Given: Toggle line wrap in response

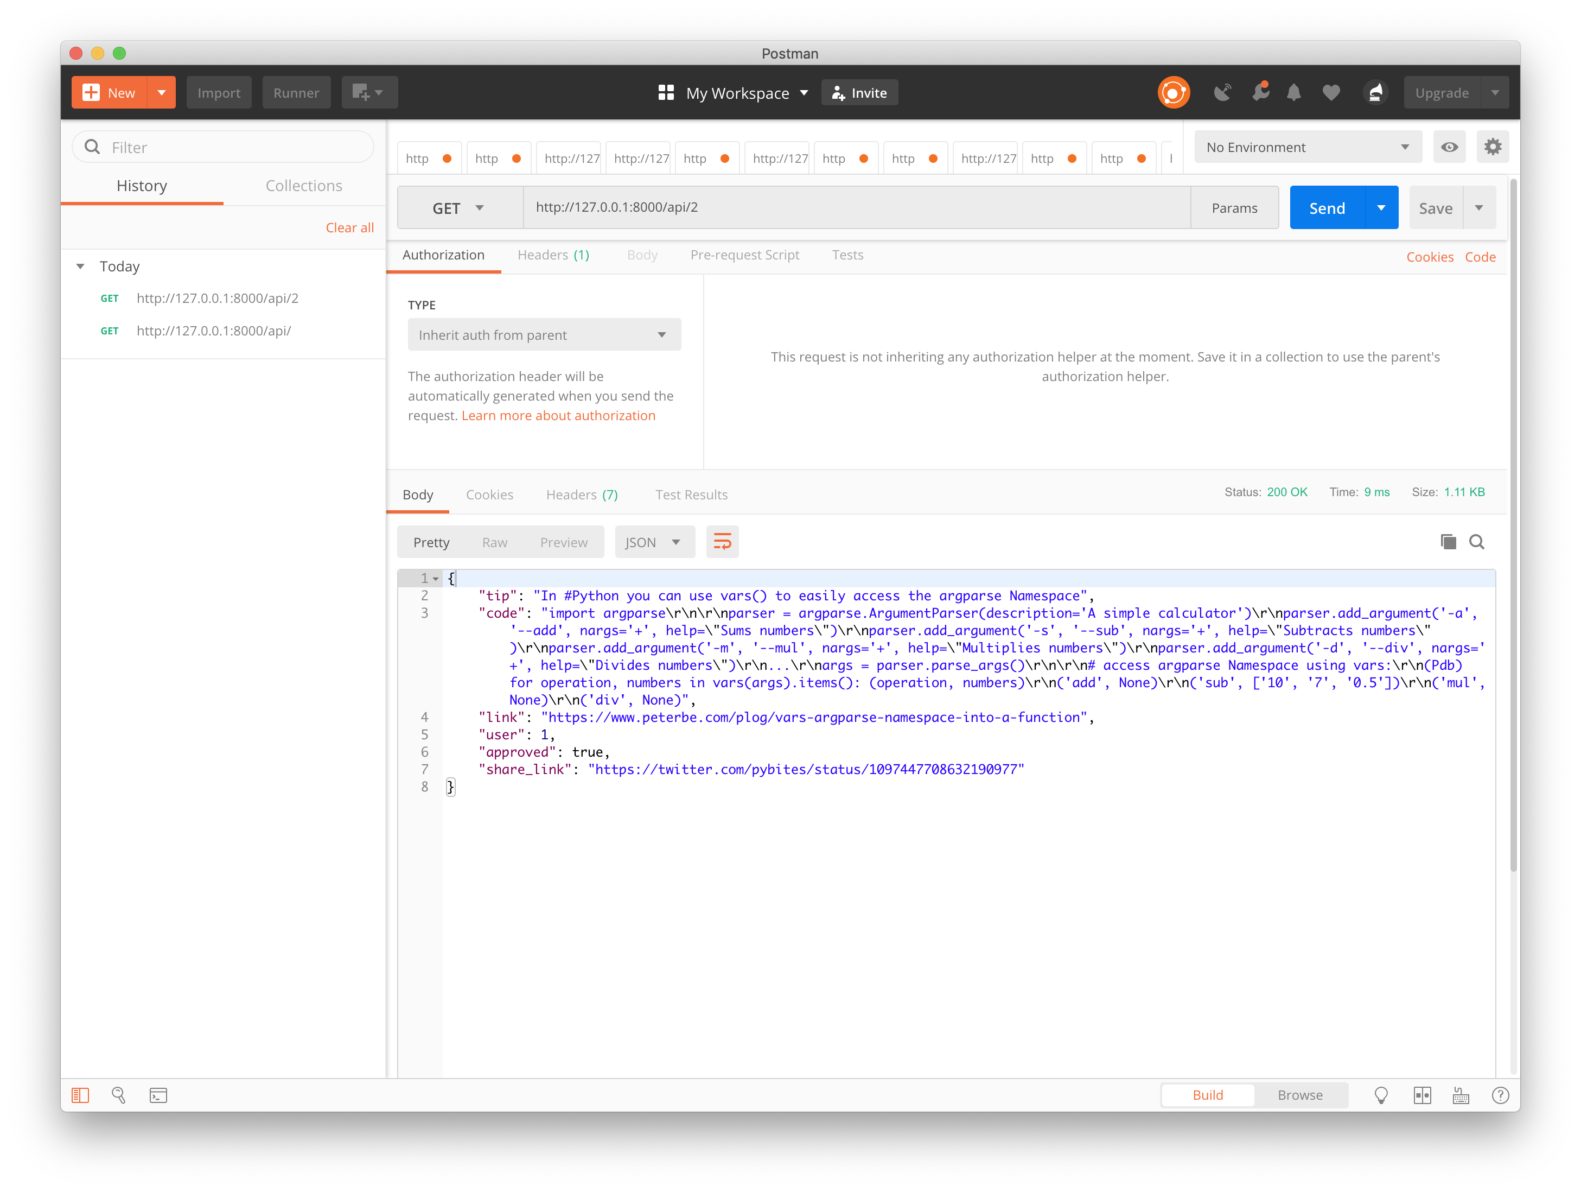Looking at the screenshot, I should [722, 542].
